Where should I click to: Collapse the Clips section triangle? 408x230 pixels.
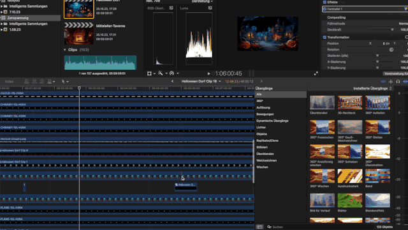65,50
